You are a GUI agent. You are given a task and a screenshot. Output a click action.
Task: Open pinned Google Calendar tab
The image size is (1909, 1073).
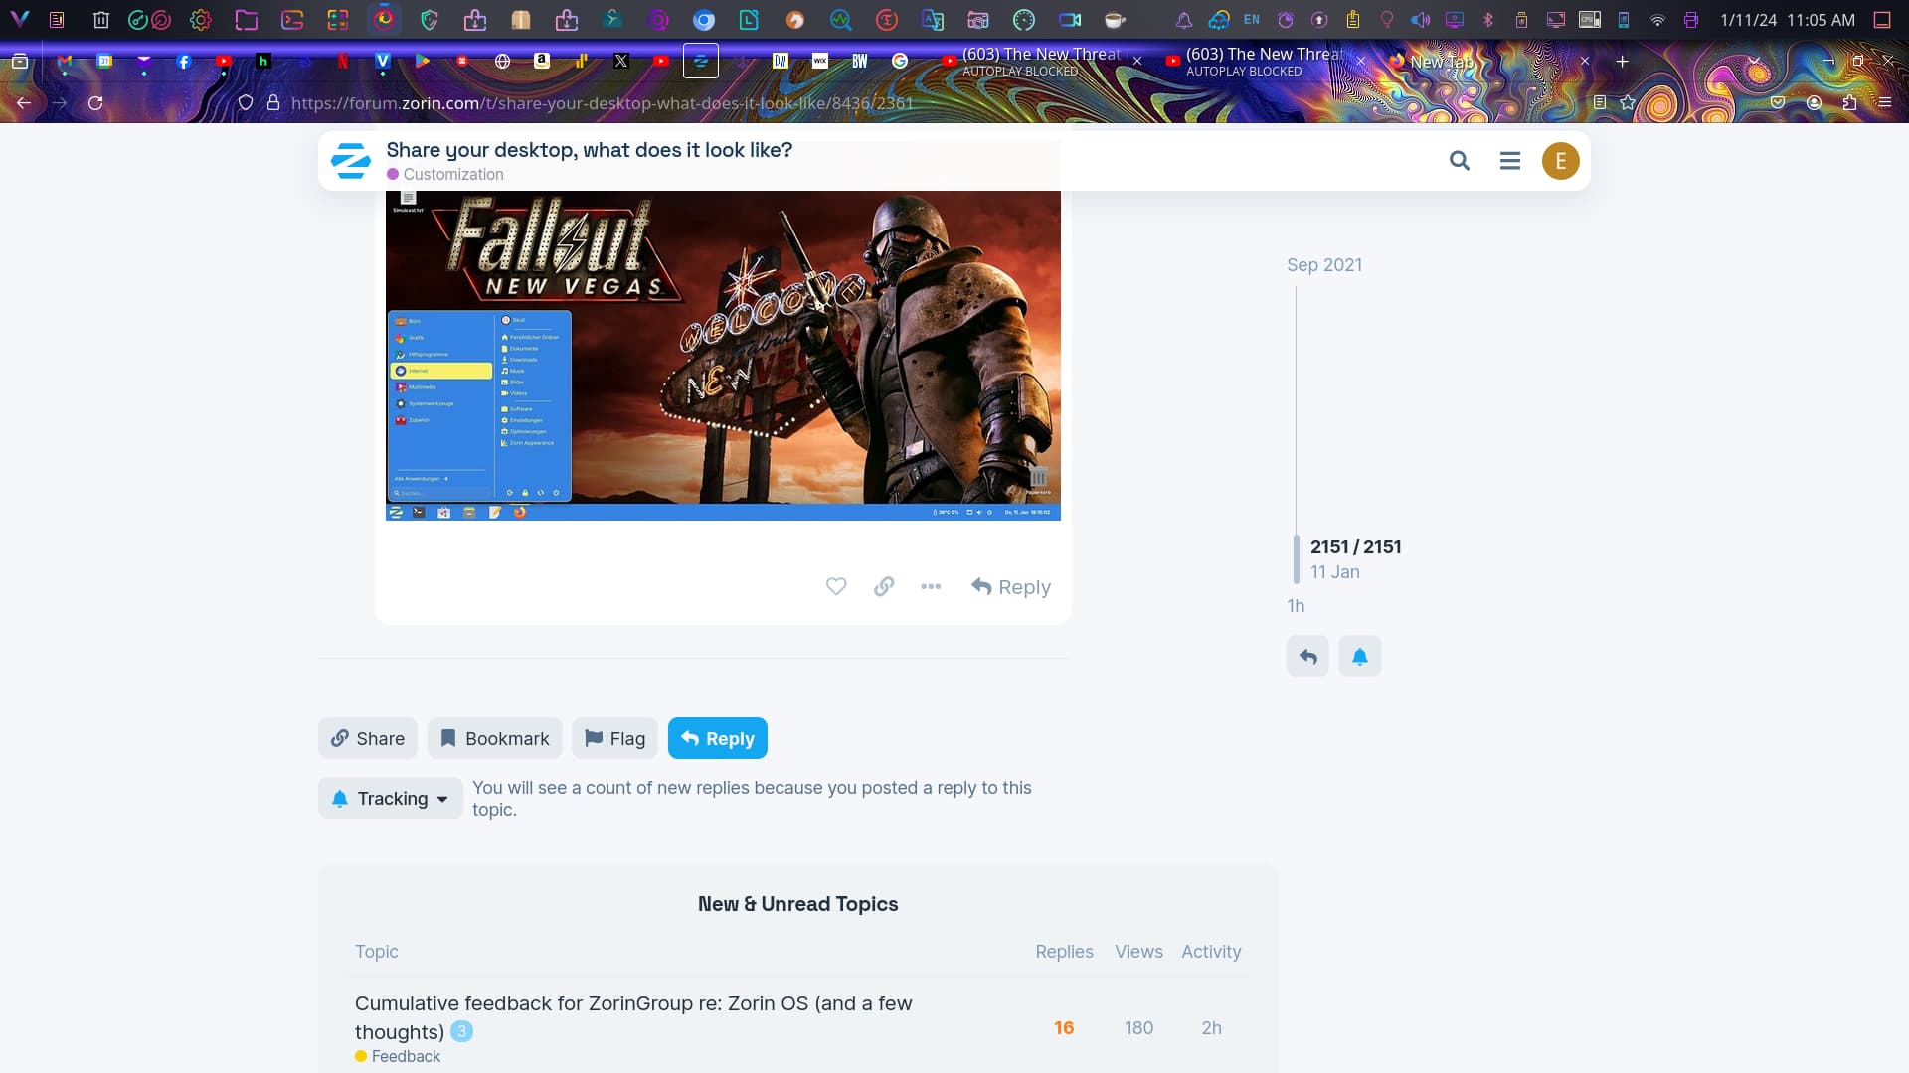104,62
